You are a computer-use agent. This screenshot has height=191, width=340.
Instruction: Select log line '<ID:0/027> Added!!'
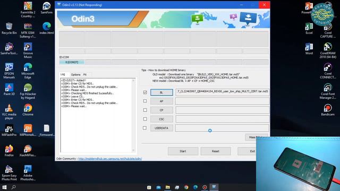coord(74,80)
